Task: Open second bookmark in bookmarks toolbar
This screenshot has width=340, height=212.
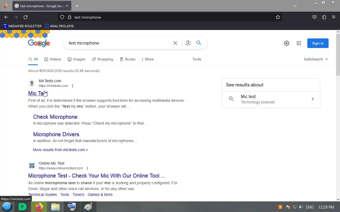Action: [x=59, y=26]
